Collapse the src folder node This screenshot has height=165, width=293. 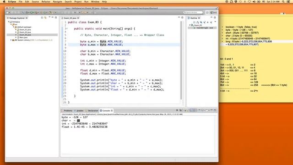click(x=11, y=24)
